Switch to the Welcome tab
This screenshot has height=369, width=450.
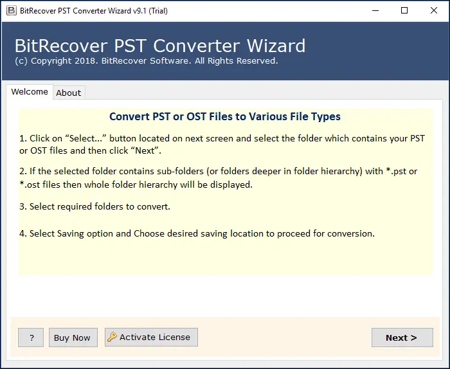(x=30, y=92)
